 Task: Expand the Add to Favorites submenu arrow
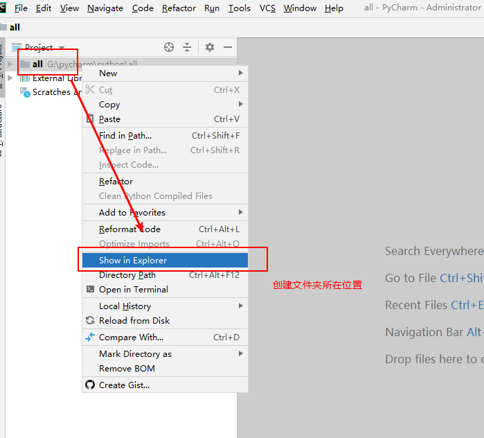[x=241, y=212]
